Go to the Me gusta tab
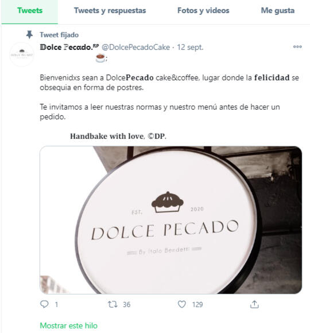This screenshot has width=310, height=333. pyautogui.click(x=277, y=10)
